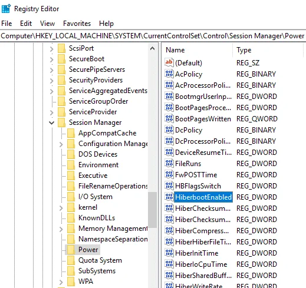Click the Environment folder icon
Image resolution: width=306 pixels, height=288 pixels.
(x=71, y=165)
